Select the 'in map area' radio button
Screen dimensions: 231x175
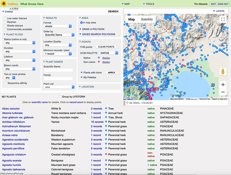pos(81,23)
